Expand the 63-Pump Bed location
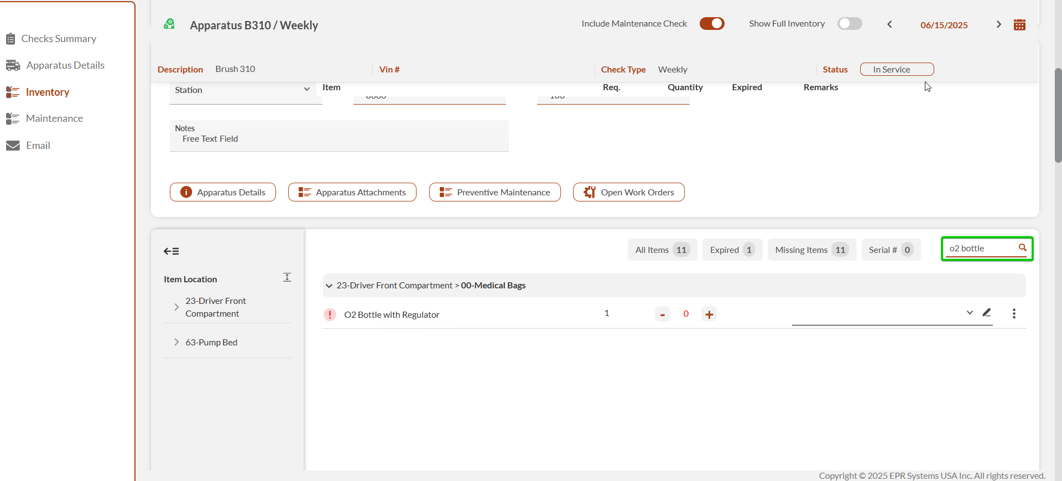Screen dimensions: 1062x481 (176, 342)
